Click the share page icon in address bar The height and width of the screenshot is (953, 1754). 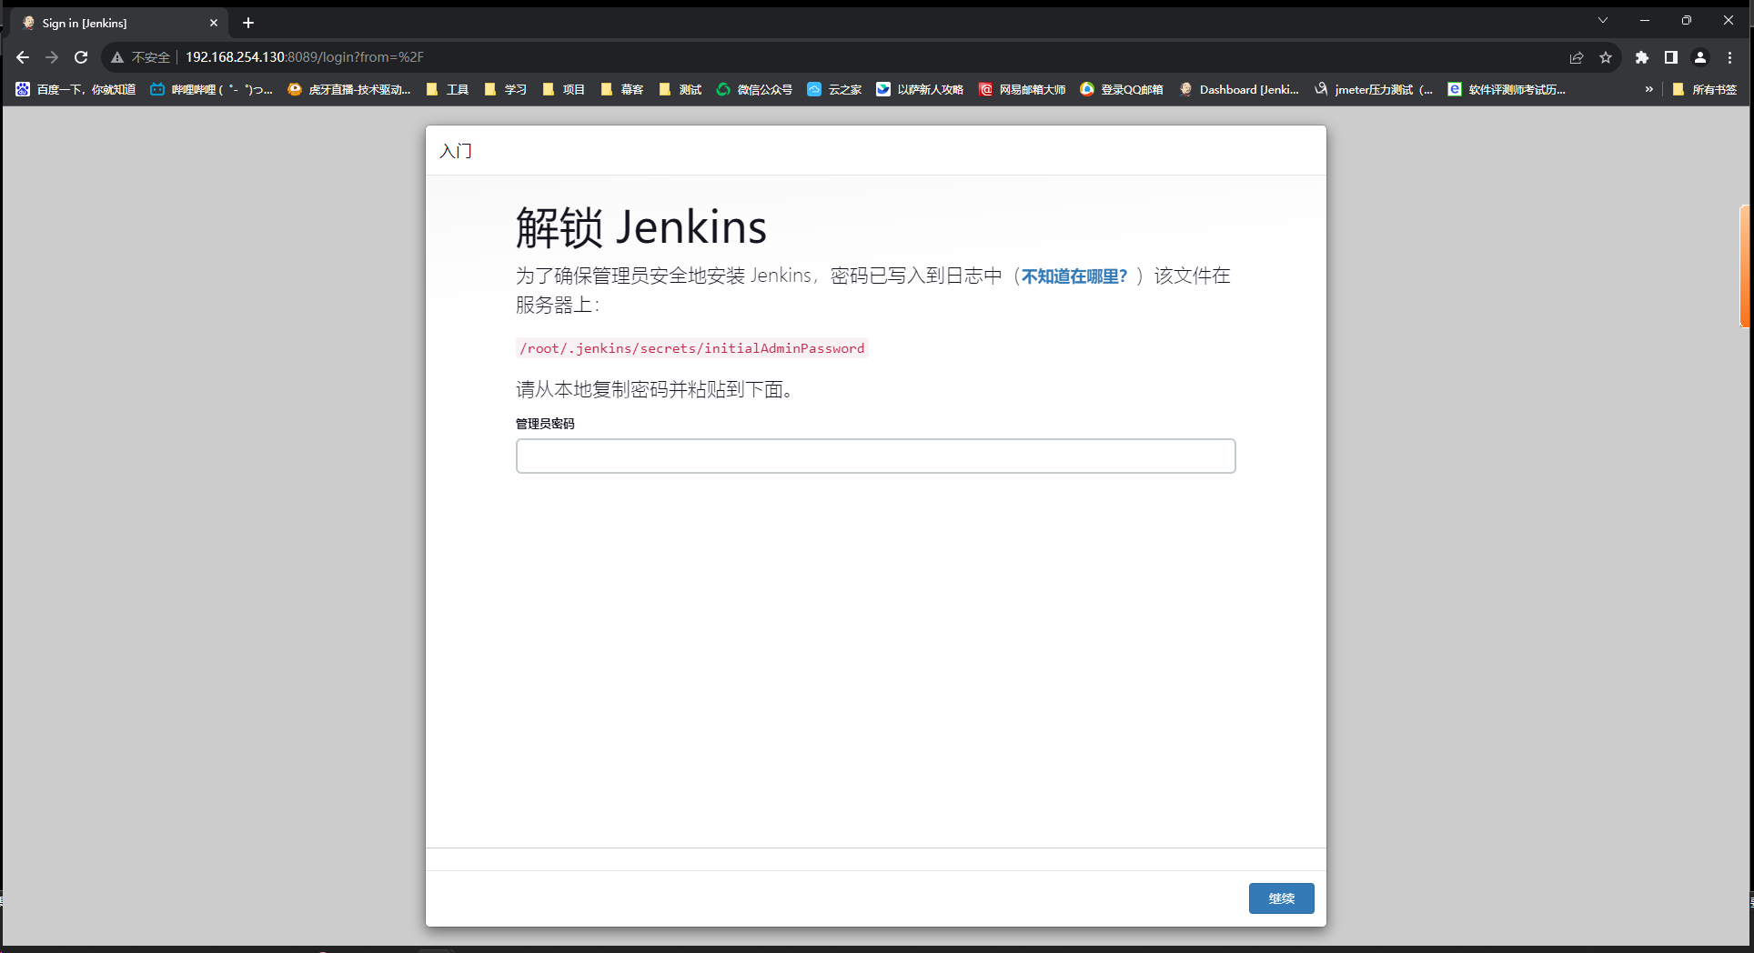1577,57
